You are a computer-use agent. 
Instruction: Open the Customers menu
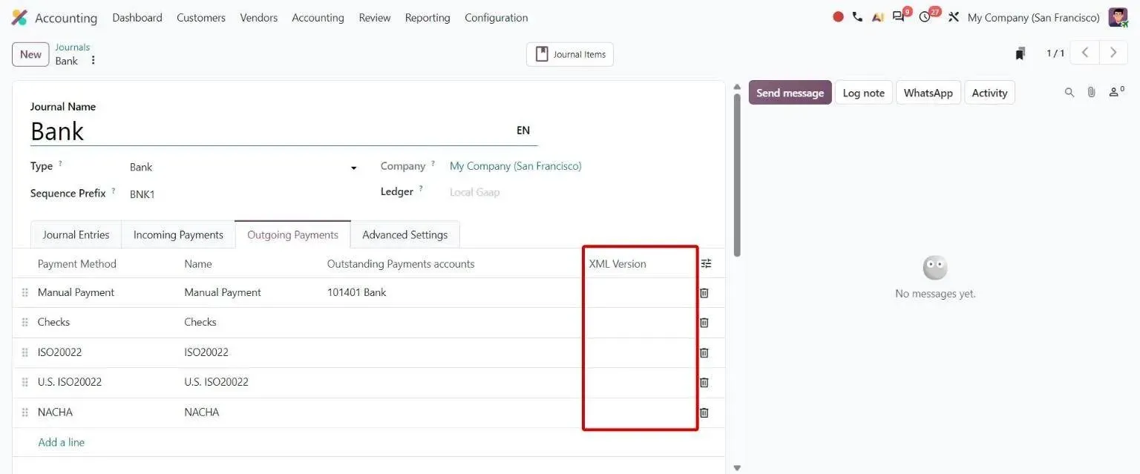coord(201,17)
